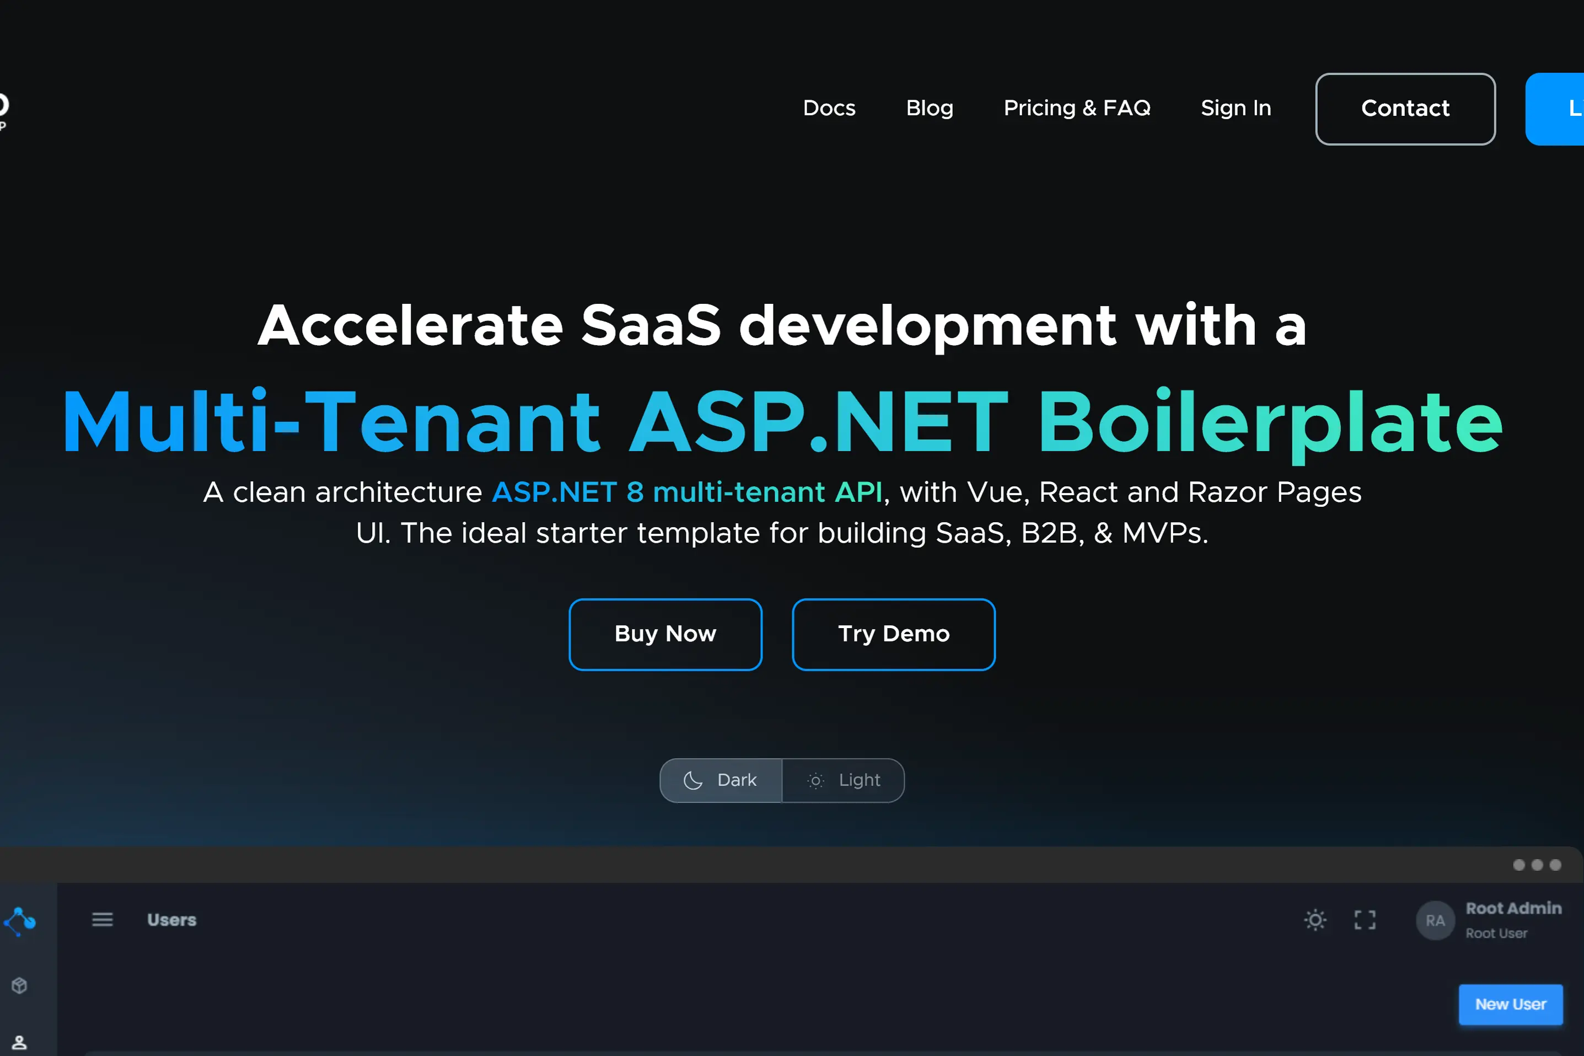Image resolution: width=1584 pixels, height=1056 pixels.
Task: Click the blue network logo in sidebar
Action: pos(19,921)
